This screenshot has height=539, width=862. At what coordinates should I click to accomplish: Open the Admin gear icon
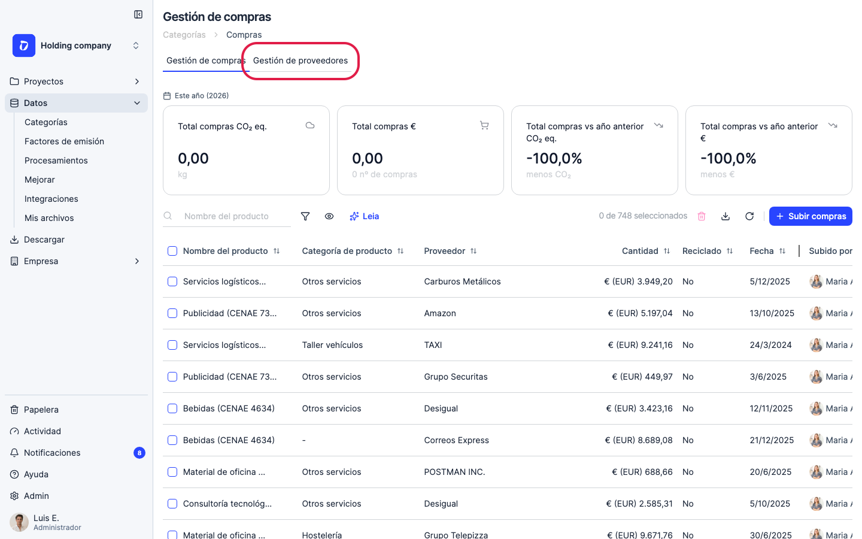(x=14, y=496)
